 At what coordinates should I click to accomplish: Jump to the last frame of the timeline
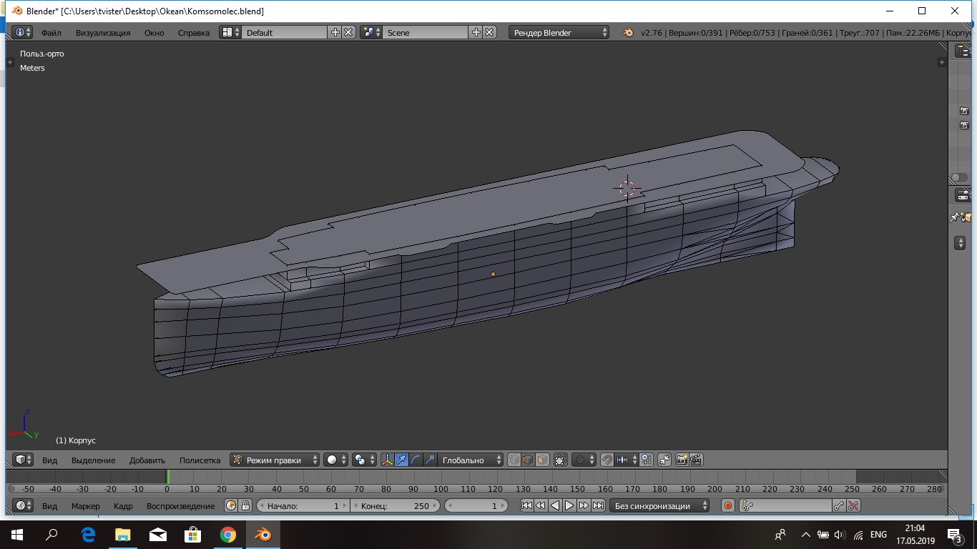(x=598, y=505)
